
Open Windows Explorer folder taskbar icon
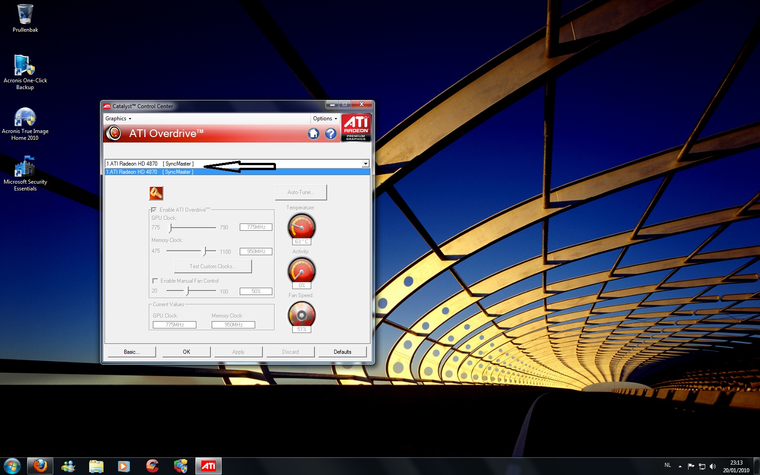click(x=96, y=466)
